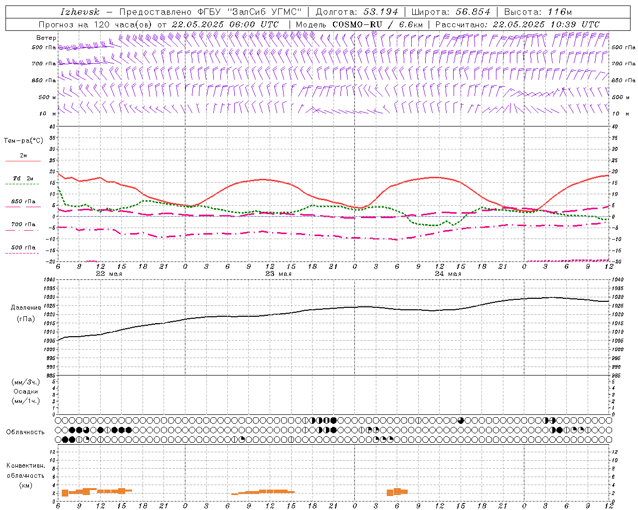
Task: Click the left 700 гПа wind level label
Action: tap(44, 64)
